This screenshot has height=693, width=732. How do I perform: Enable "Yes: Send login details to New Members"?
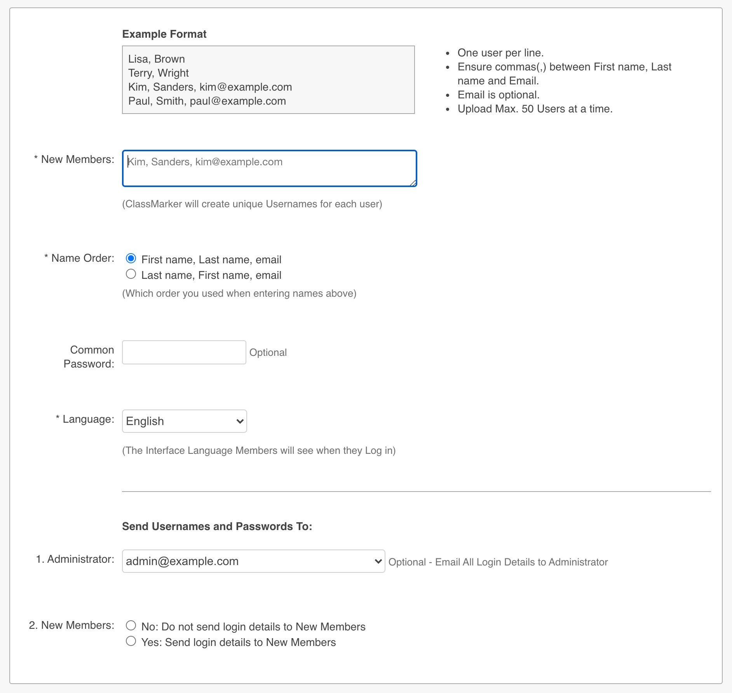pos(131,641)
